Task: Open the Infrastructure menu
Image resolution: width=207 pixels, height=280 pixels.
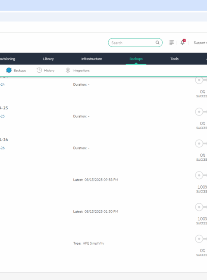Action: coord(91,59)
